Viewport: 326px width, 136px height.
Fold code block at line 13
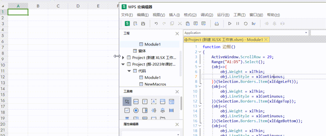pos(200,106)
